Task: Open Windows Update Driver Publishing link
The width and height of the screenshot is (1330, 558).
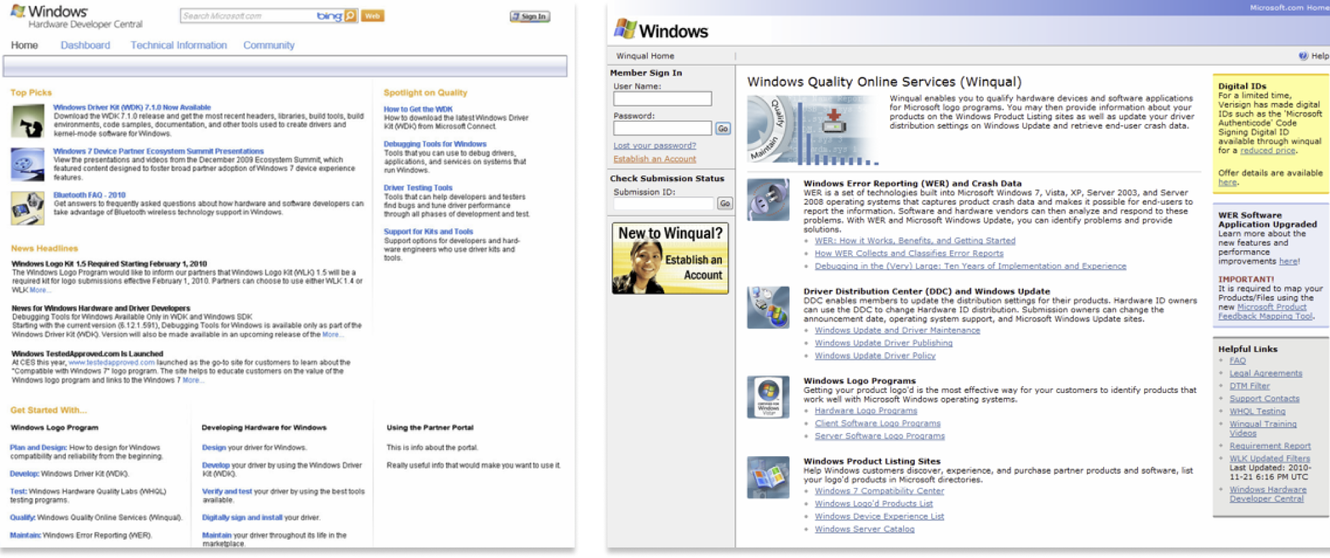Action: [883, 343]
